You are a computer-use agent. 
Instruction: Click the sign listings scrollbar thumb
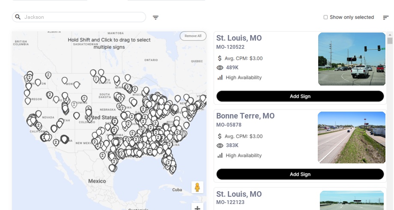coord(390,41)
